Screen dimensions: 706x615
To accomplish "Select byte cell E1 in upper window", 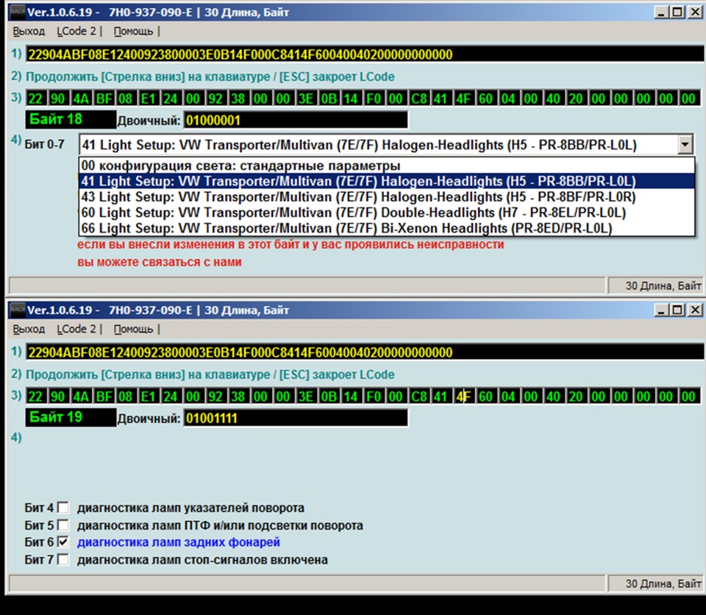I will click(x=148, y=99).
